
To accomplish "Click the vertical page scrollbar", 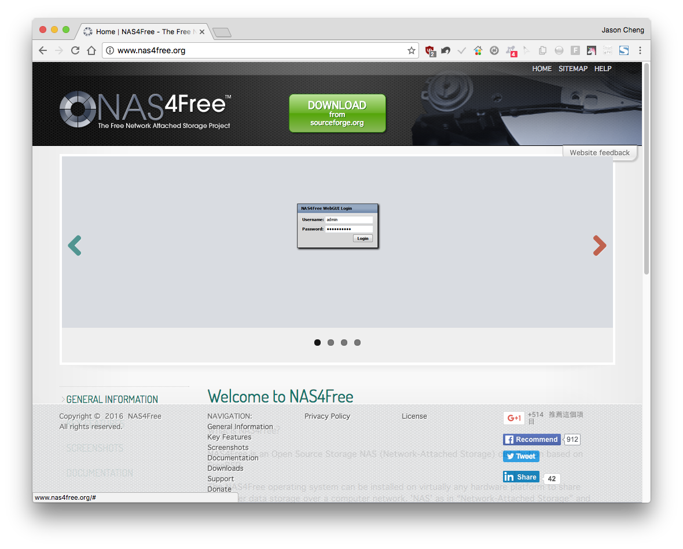I will [x=647, y=169].
